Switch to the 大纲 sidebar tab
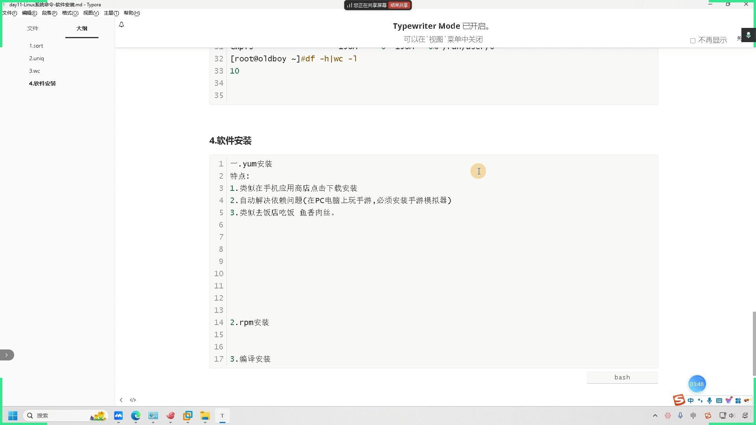756x425 pixels. (82, 28)
